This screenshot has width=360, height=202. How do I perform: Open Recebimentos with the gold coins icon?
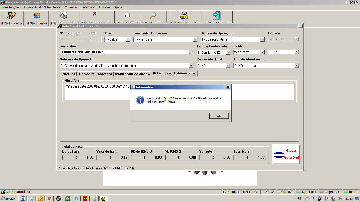point(184,16)
